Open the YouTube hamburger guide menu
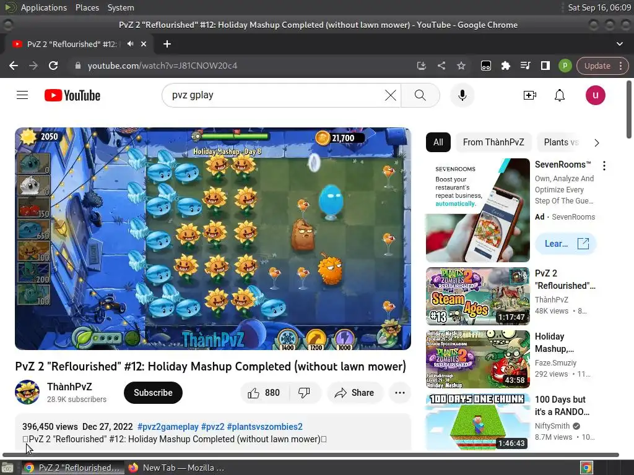 point(22,95)
